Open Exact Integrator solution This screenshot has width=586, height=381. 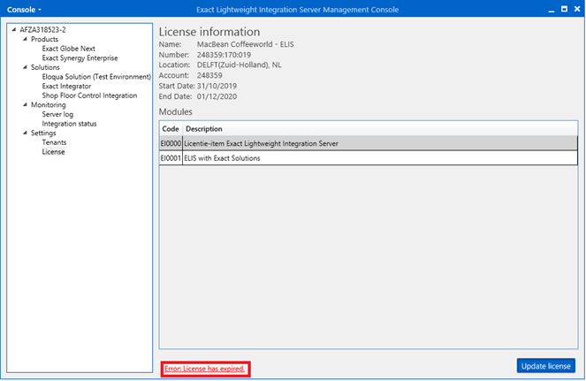(x=66, y=86)
